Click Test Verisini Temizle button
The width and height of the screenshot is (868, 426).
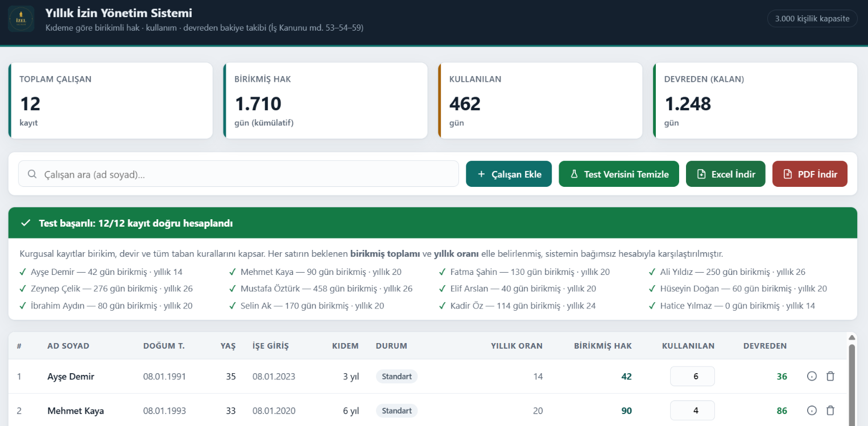(619, 174)
